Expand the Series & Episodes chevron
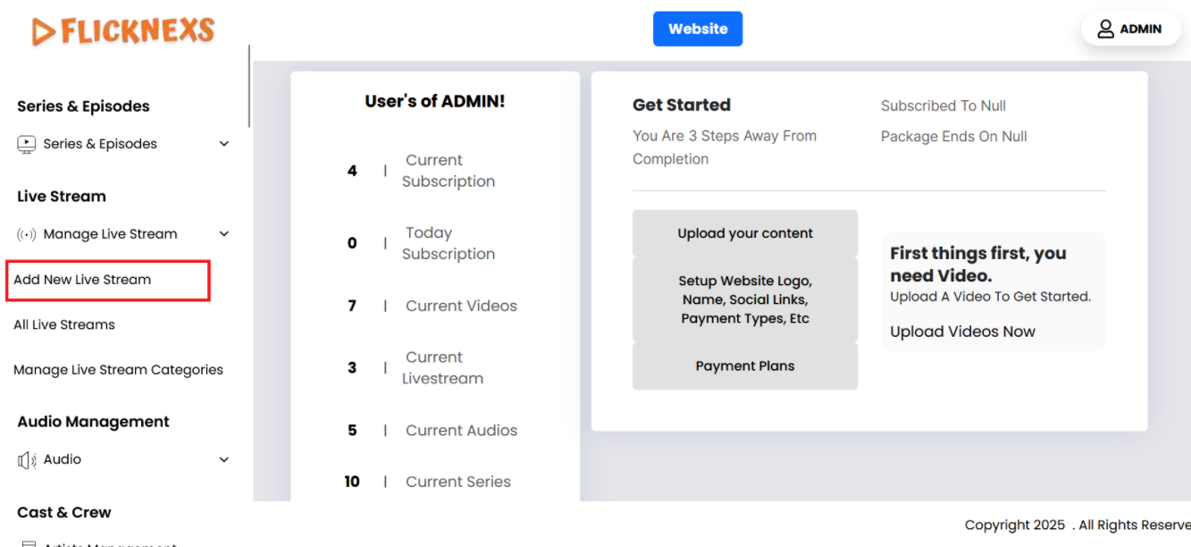1191x547 pixels. (224, 144)
